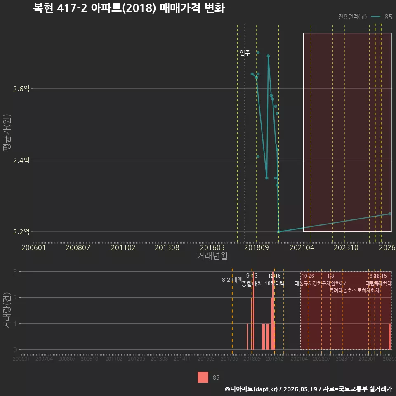This screenshot has height=396, width=396.
Task: Click the 18차대책 policy label
Action: click(275, 283)
